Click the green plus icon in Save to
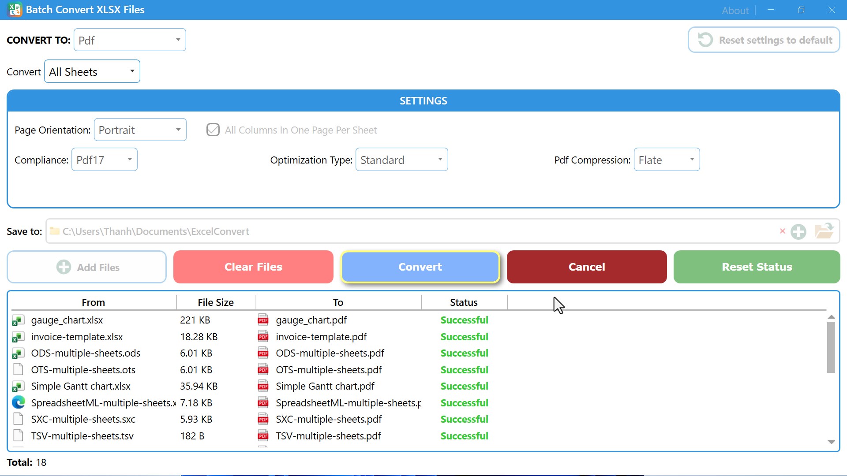 point(798,231)
